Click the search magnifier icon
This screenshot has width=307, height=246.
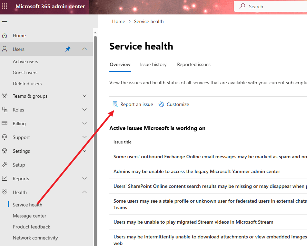[x=242, y=6]
